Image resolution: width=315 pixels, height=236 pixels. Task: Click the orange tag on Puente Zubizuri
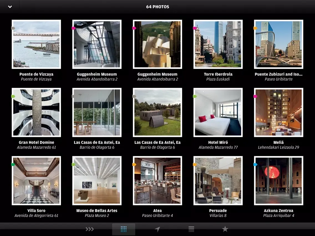point(255,28)
